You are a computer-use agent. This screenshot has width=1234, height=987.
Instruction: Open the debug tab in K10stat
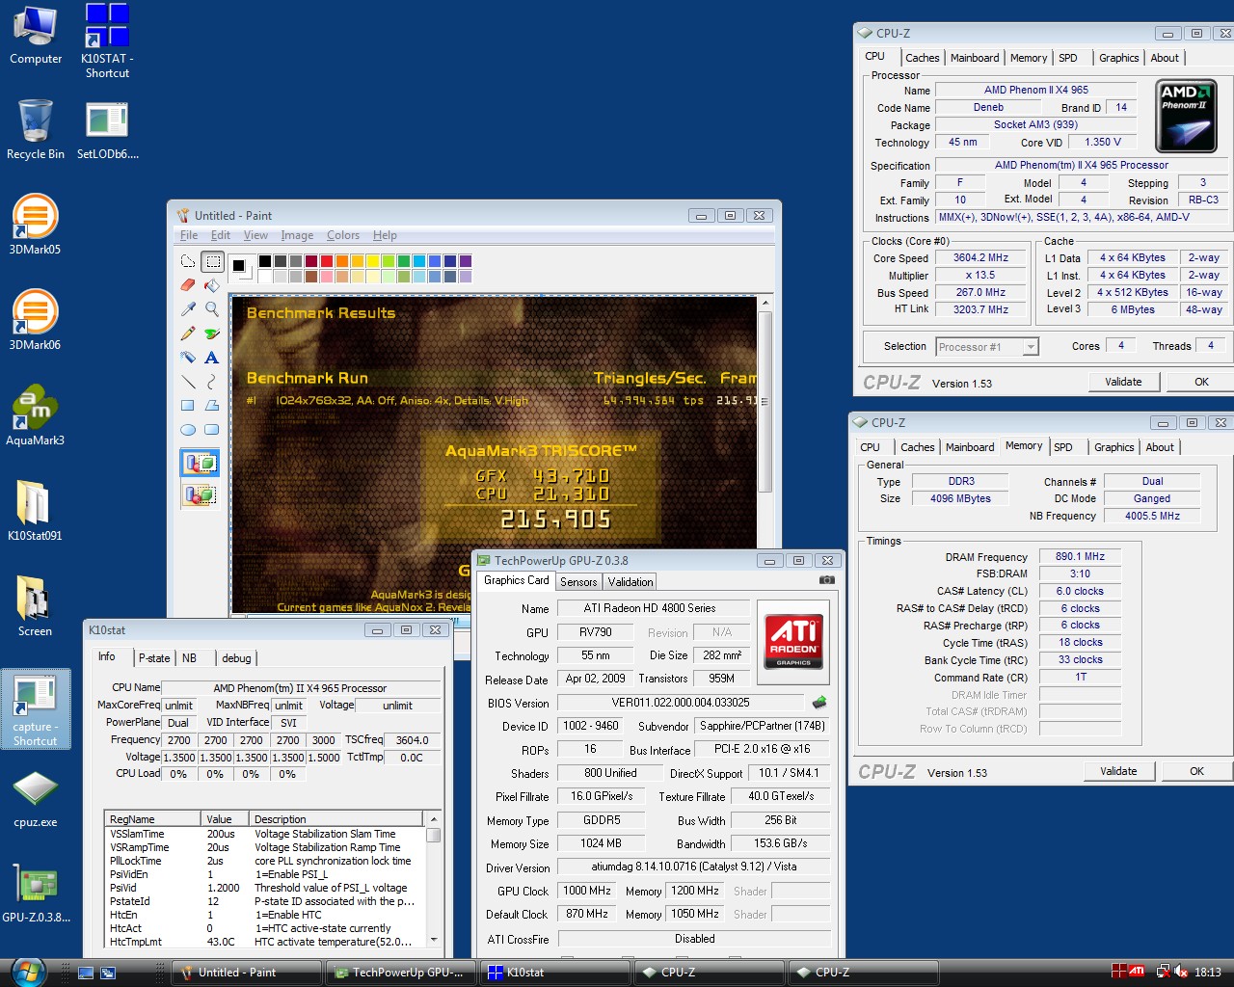point(236,658)
